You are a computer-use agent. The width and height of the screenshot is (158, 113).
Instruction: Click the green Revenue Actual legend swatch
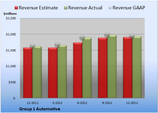tap(66, 8)
